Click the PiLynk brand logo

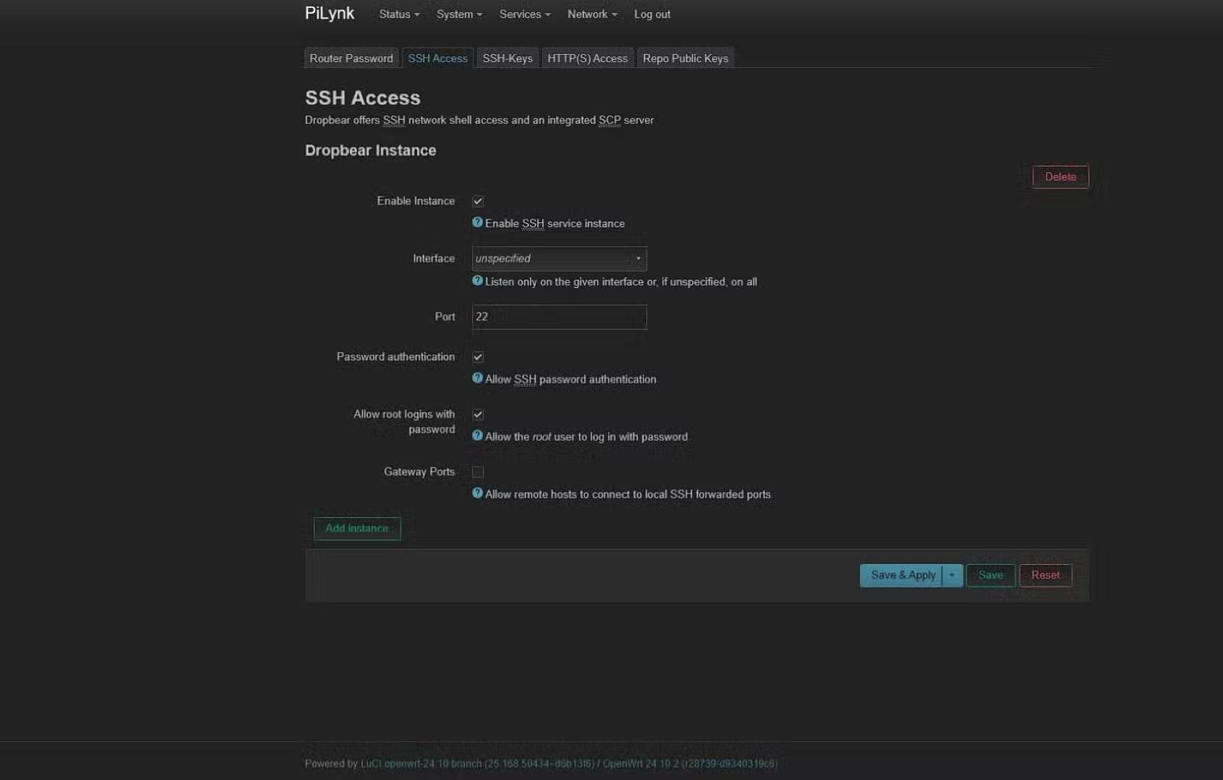tap(330, 14)
